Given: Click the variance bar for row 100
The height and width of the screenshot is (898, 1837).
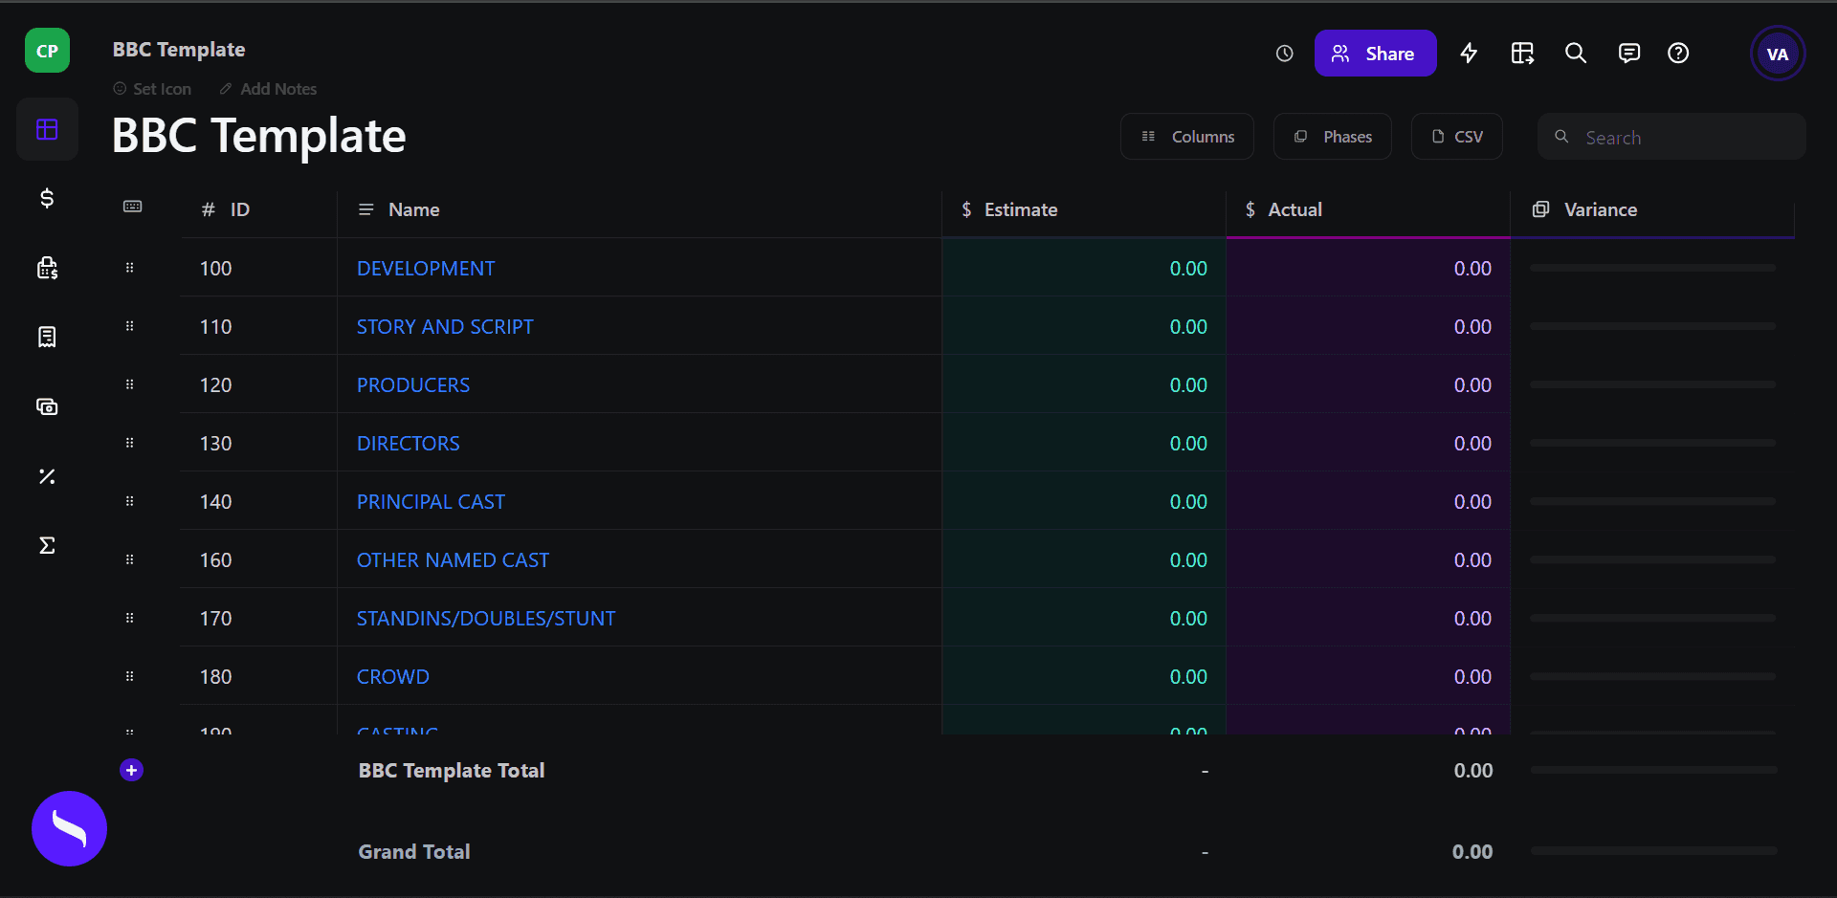Looking at the screenshot, I should [1652, 269].
